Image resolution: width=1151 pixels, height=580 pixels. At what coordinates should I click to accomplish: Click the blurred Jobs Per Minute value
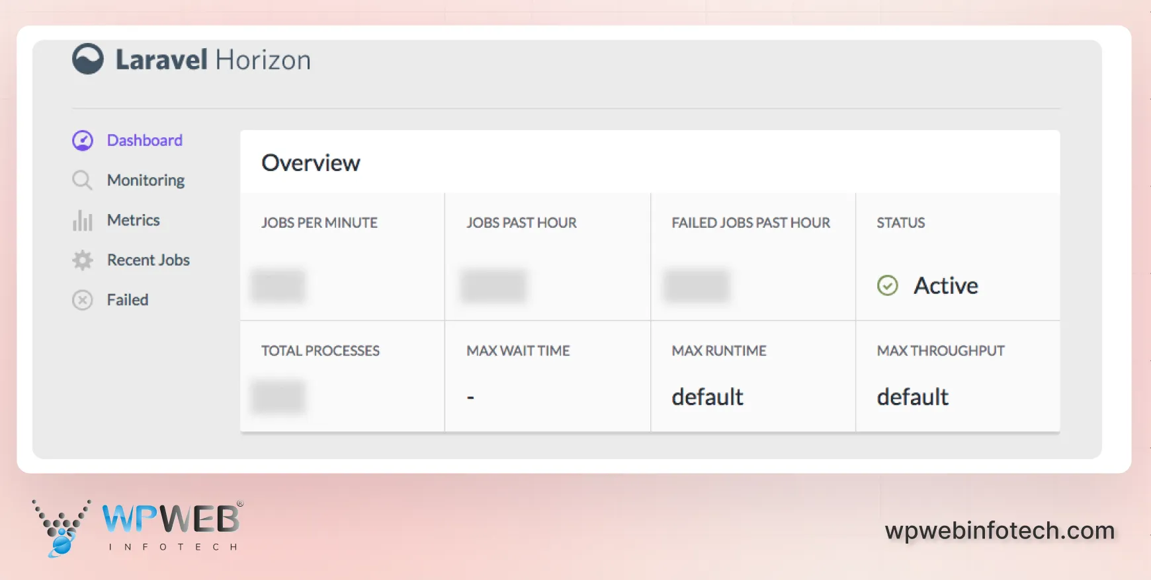pyautogui.click(x=278, y=285)
